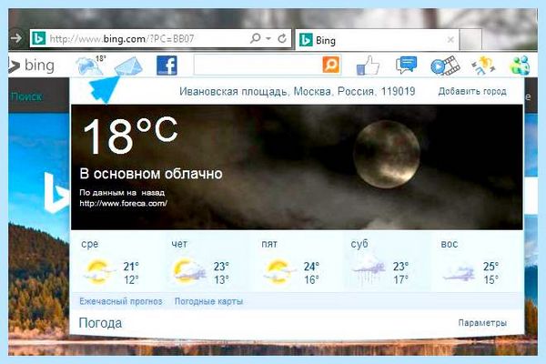Click the Добавить город link
This screenshot has width=546, height=364.
(472, 91)
